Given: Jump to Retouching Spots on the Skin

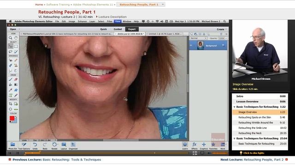Looking at the screenshot, I should [x=260, y=117].
